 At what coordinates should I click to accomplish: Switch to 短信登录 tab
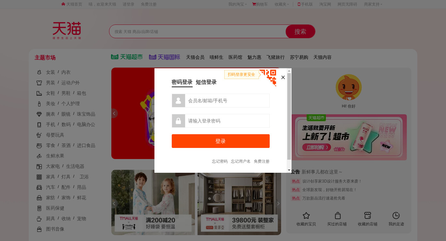[206, 82]
